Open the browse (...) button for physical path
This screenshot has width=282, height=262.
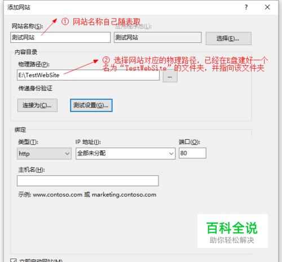pyautogui.click(x=170, y=77)
